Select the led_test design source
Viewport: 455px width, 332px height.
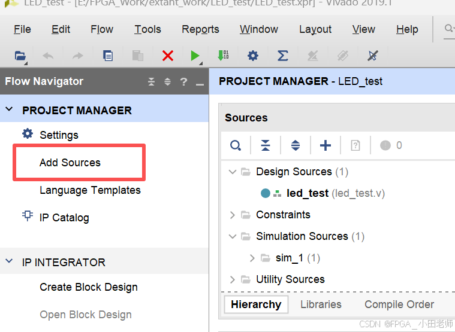click(308, 193)
